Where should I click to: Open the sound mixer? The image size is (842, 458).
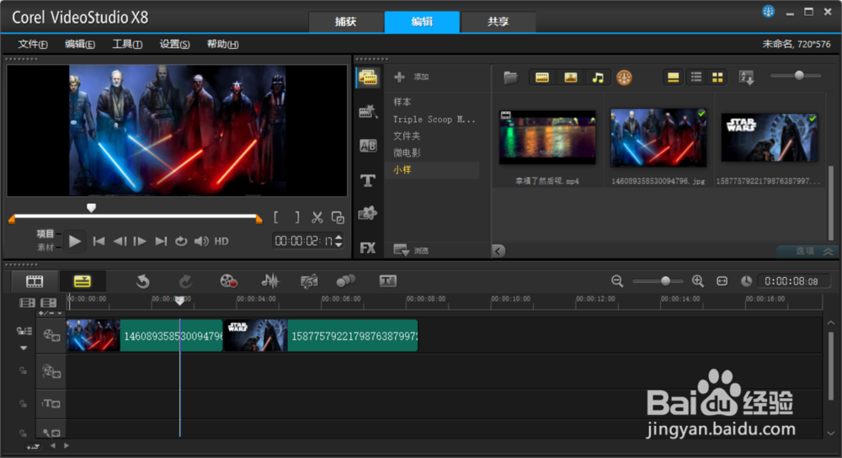click(x=270, y=281)
